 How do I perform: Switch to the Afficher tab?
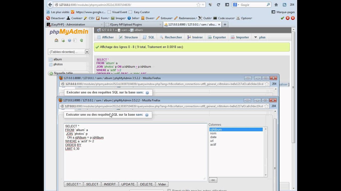105,37
